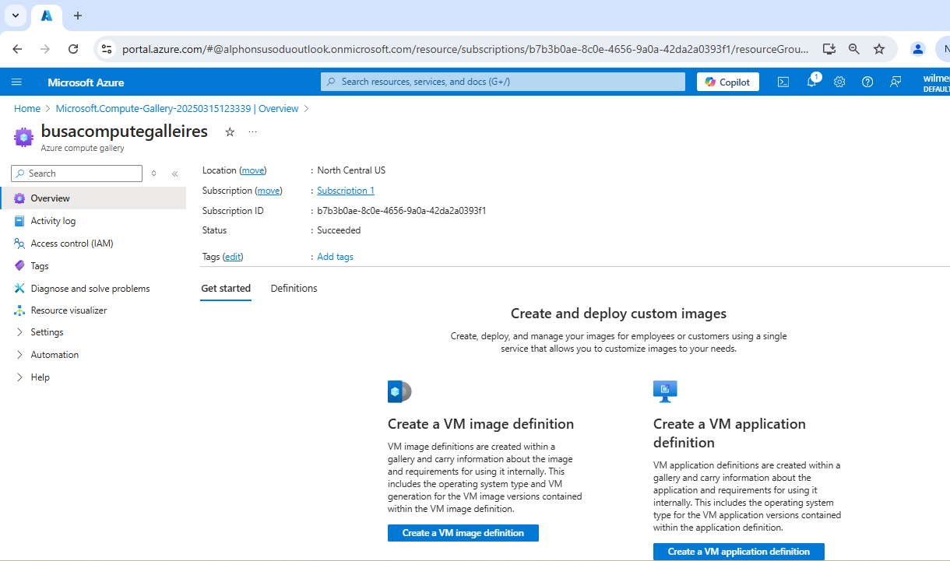Click the install app icon in the address bar

point(829,49)
